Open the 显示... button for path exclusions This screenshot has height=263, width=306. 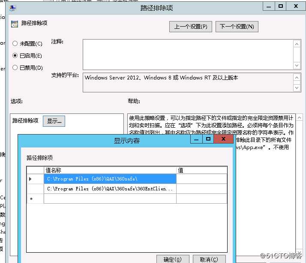[54, 121]
